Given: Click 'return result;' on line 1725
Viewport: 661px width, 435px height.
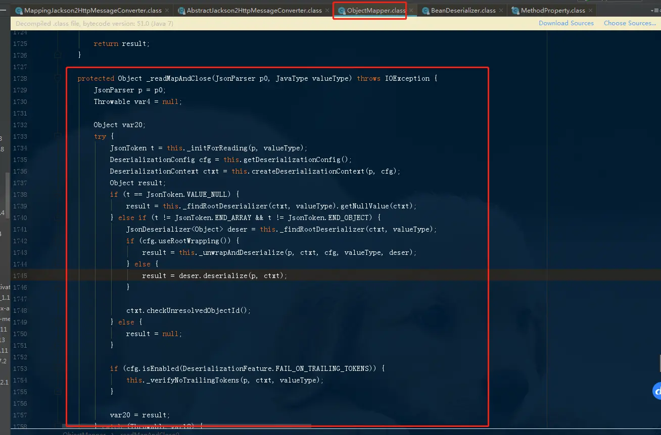Looking at the screenshot, I should point(122,43).
